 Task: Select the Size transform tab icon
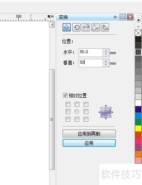pos(96,27)
